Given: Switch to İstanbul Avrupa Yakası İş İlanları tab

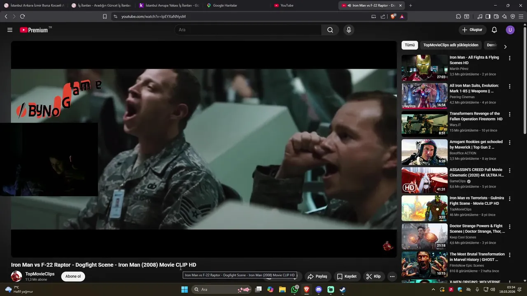Looking at the screenshot, I should coord(169,5).
